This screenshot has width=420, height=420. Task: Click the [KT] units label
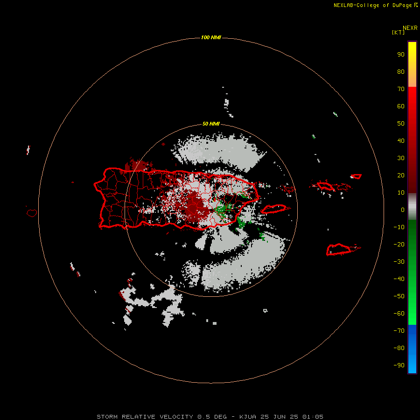point(398,32)
